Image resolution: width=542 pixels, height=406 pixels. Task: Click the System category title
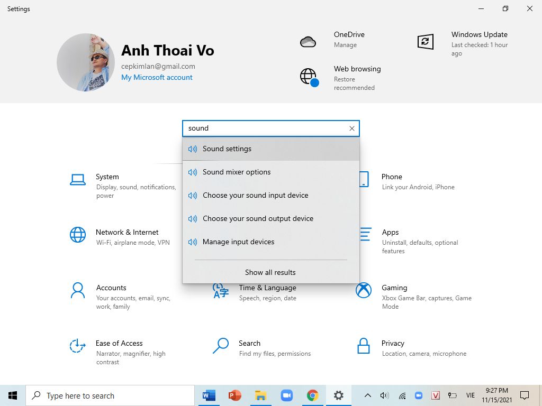107,177
